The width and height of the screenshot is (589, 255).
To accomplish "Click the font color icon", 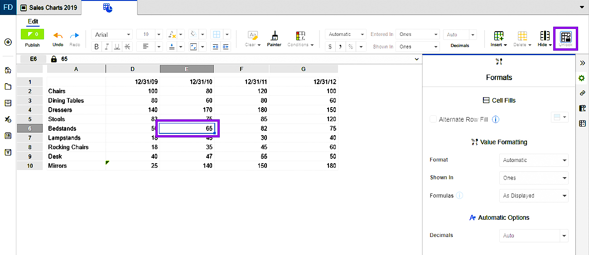I will pyautogui.click(x=172, y=34).
